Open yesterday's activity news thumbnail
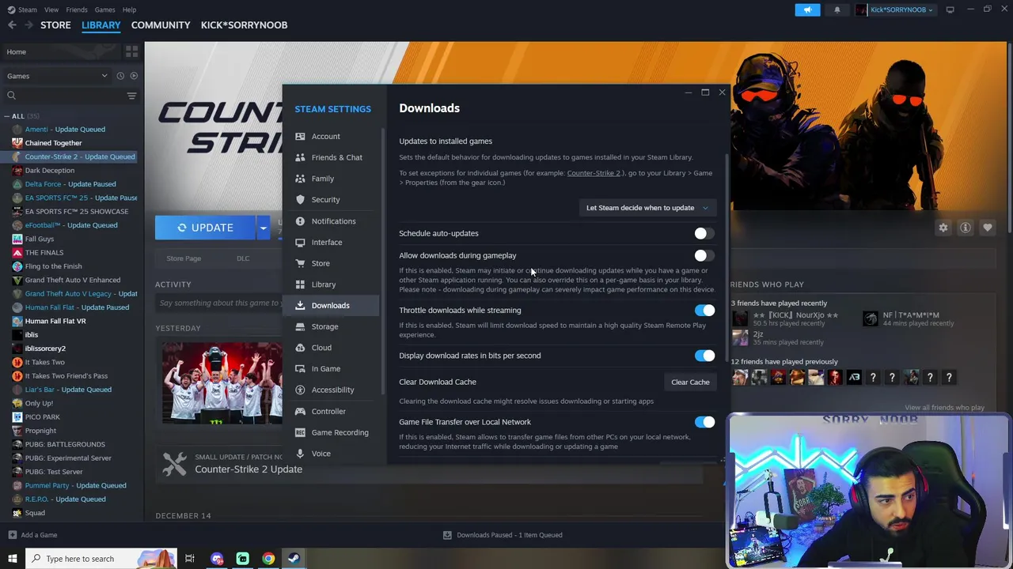 tap(222, 382)
